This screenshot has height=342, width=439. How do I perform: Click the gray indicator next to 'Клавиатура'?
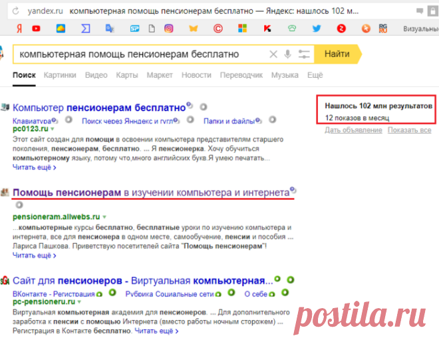tap(69, 120)
